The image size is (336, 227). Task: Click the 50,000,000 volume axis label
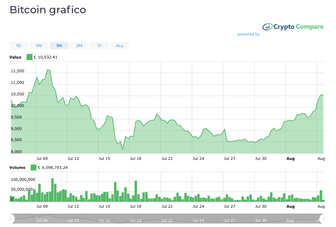[21, 189]
